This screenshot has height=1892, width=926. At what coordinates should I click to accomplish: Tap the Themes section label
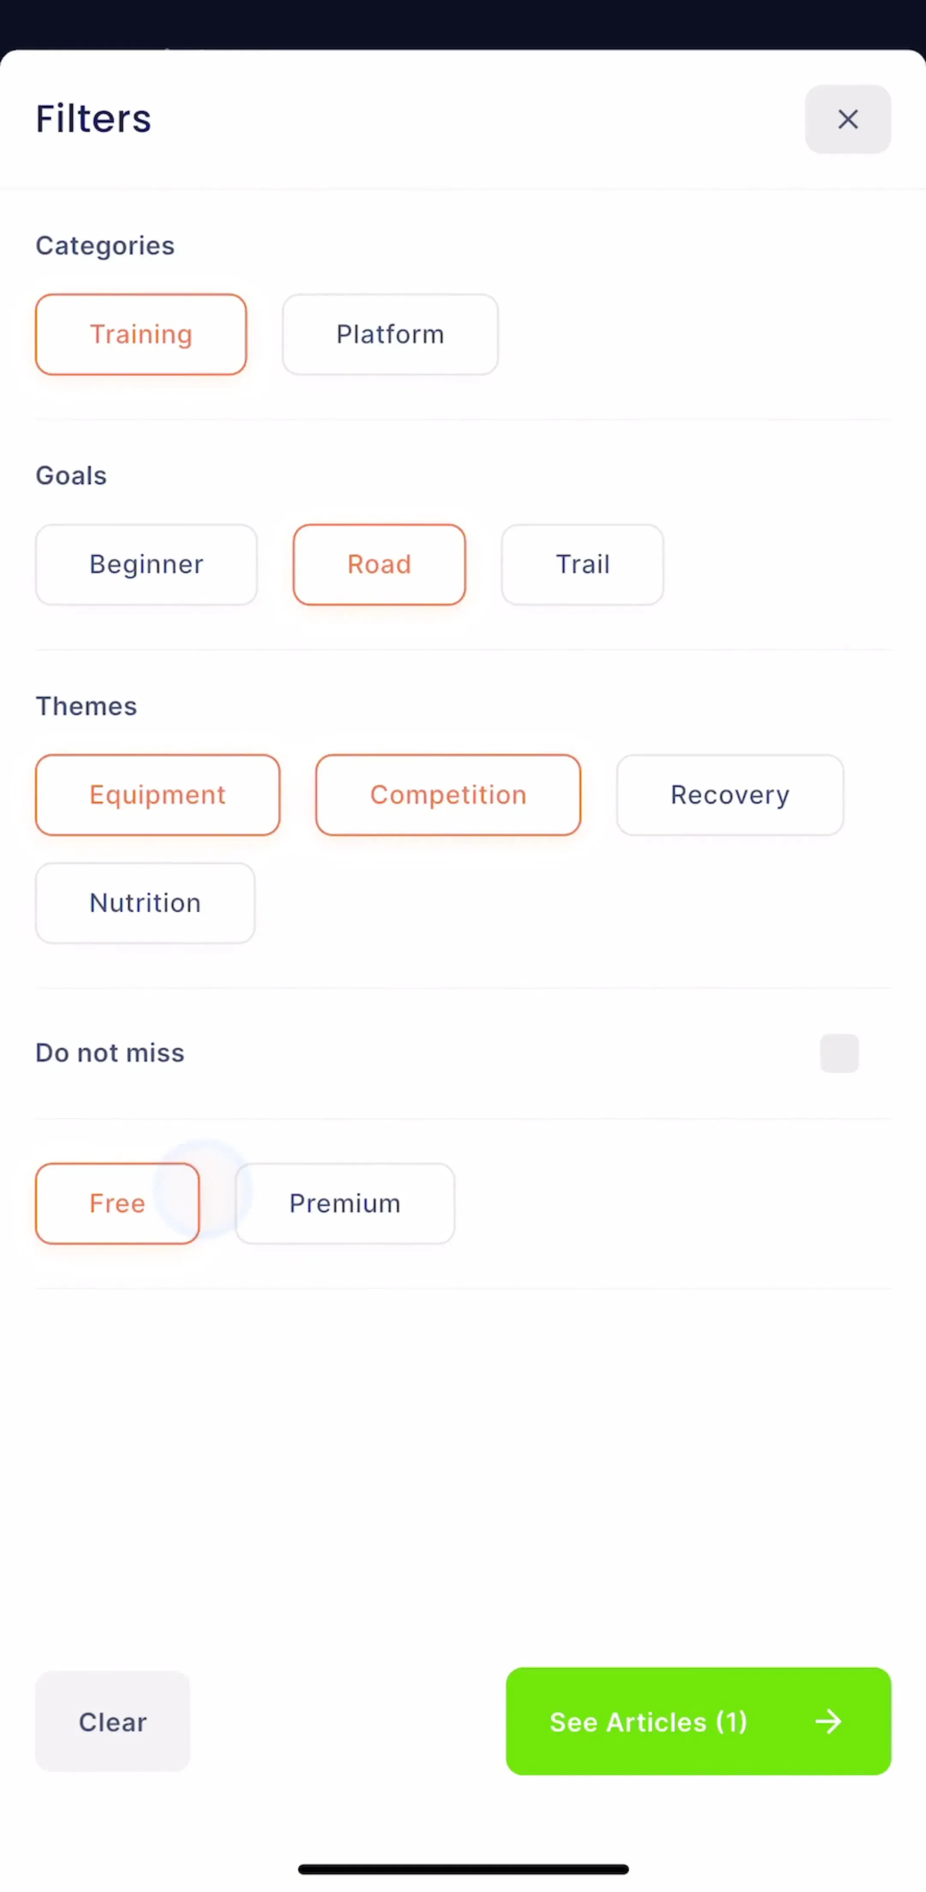click(86, 706)
